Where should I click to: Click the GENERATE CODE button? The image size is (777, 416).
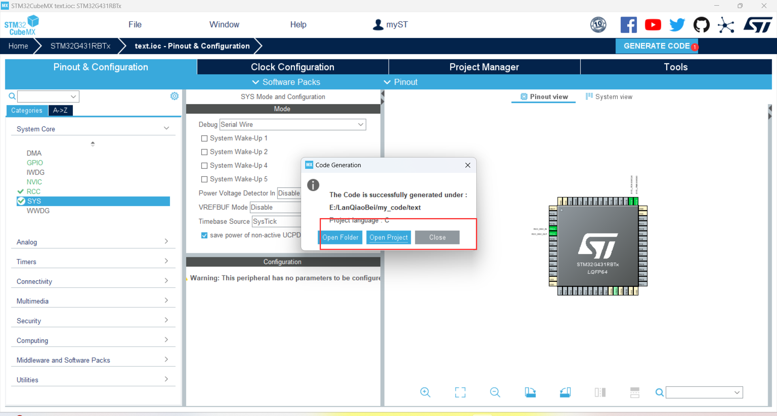tap(657, 46)
